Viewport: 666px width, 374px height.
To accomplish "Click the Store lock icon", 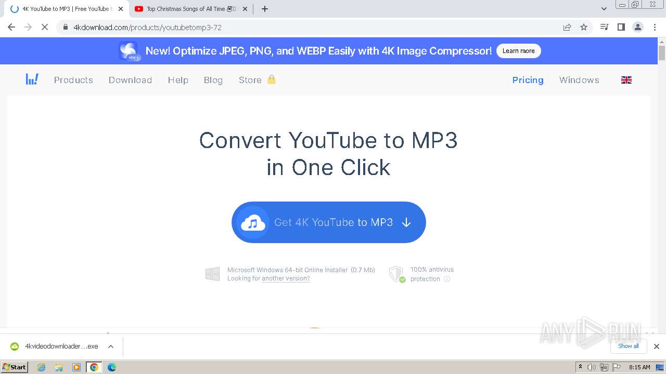I will click(x=272, y=79).
